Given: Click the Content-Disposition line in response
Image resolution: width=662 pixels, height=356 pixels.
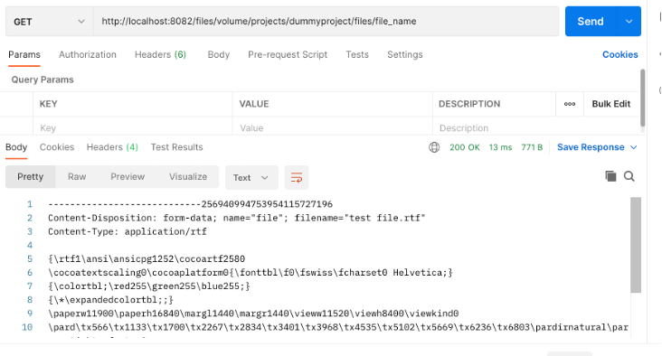Looking at the screenshot, I should 236,218.
